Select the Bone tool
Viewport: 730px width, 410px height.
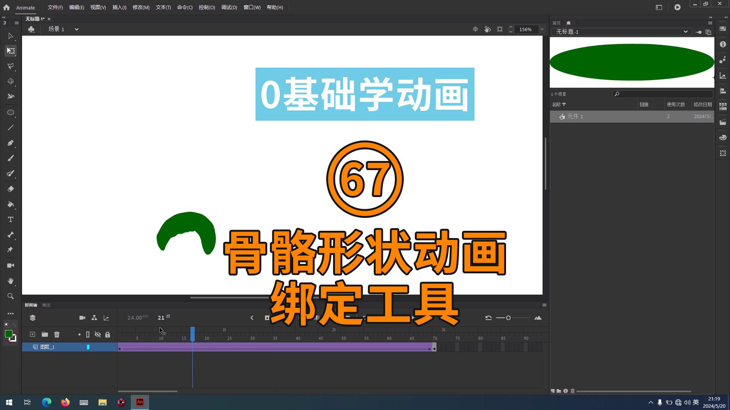tap(10, 234)
